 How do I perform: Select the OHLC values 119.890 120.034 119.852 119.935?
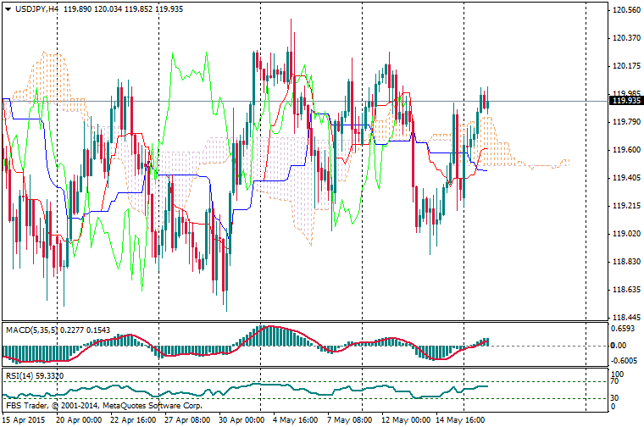(x=123, y=9)
